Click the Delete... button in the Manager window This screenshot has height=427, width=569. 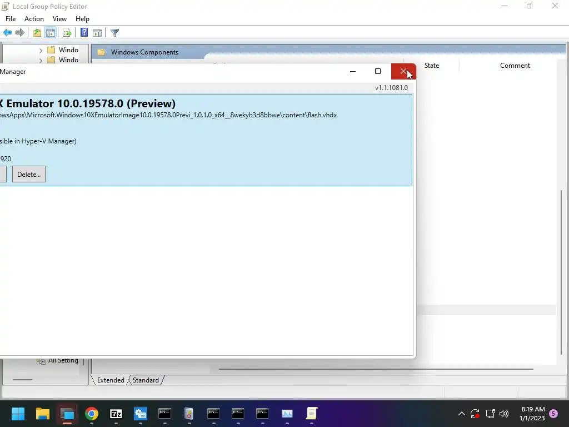tap(29, 174)
